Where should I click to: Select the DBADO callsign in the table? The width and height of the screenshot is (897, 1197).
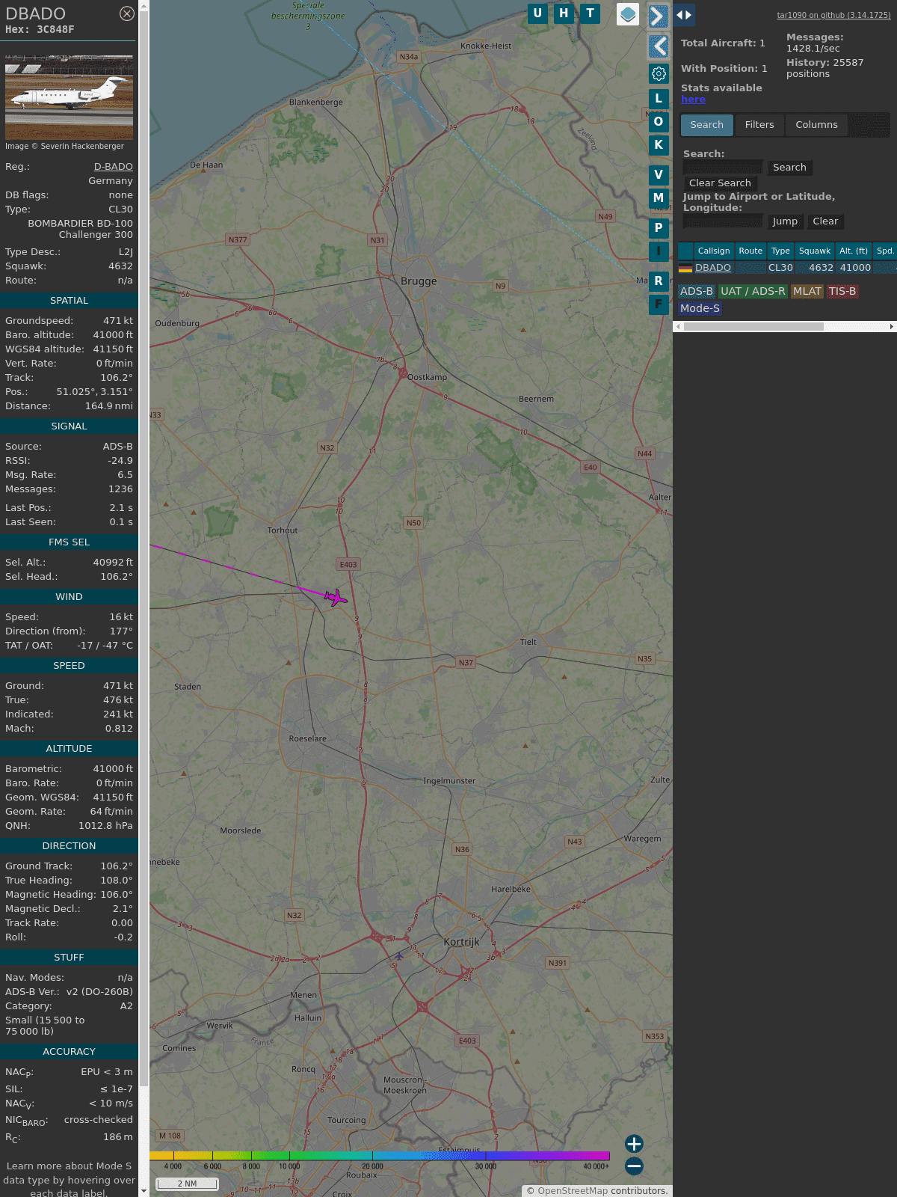coord(713,268)
